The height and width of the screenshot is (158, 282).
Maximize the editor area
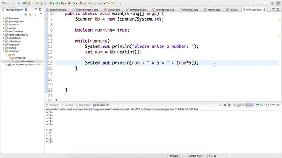pyautogui.click(x=278, y=9)
